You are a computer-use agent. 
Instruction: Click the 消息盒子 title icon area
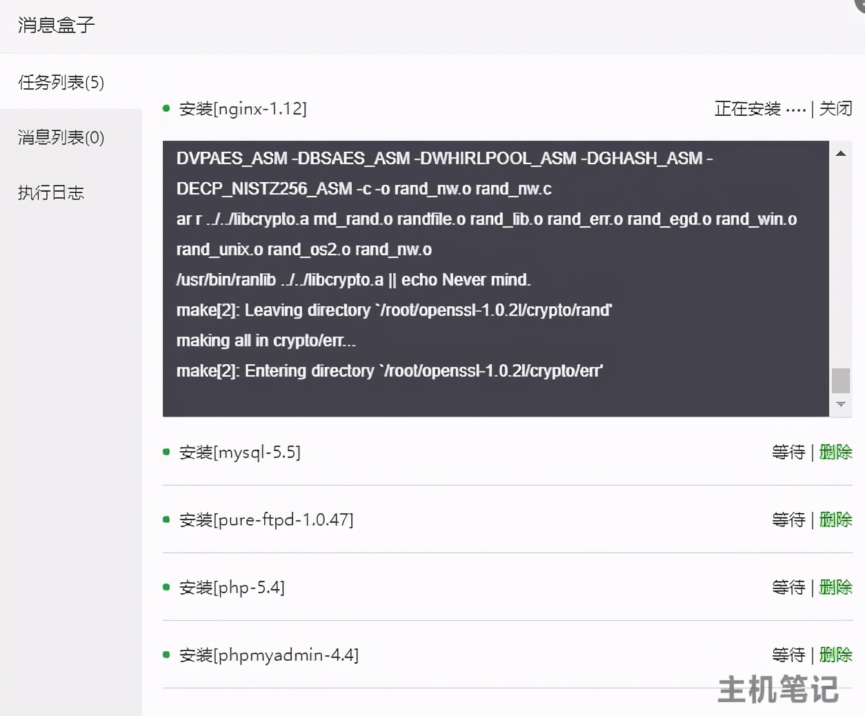point(54,25)
